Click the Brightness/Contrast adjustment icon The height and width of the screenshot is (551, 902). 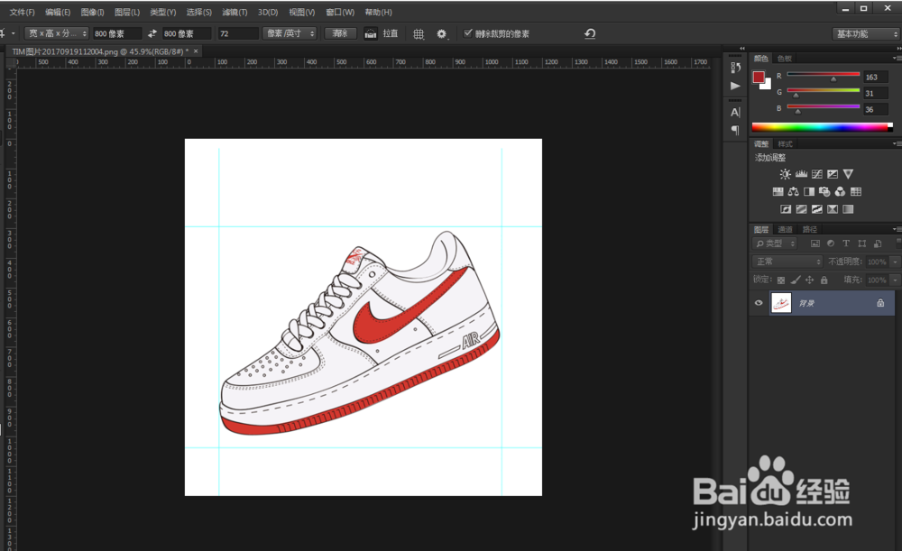786,174
